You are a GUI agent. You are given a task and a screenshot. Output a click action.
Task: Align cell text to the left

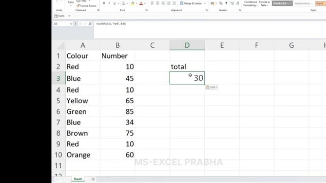(152, 4)
